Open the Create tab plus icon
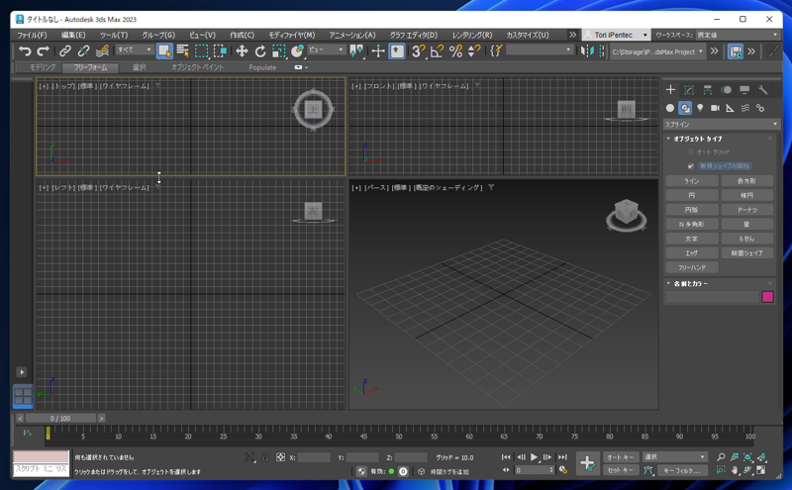 (x=670, y=90)
